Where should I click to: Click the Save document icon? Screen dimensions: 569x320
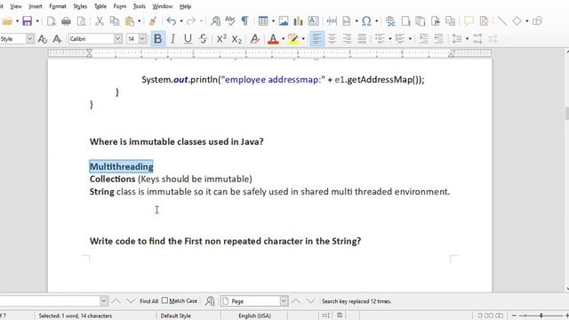tap(28, 21)
